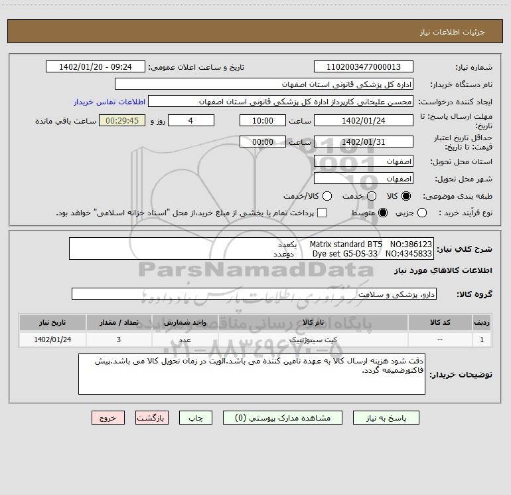
Task: Click the چاپ print button
Action: [x=196, y=418]
